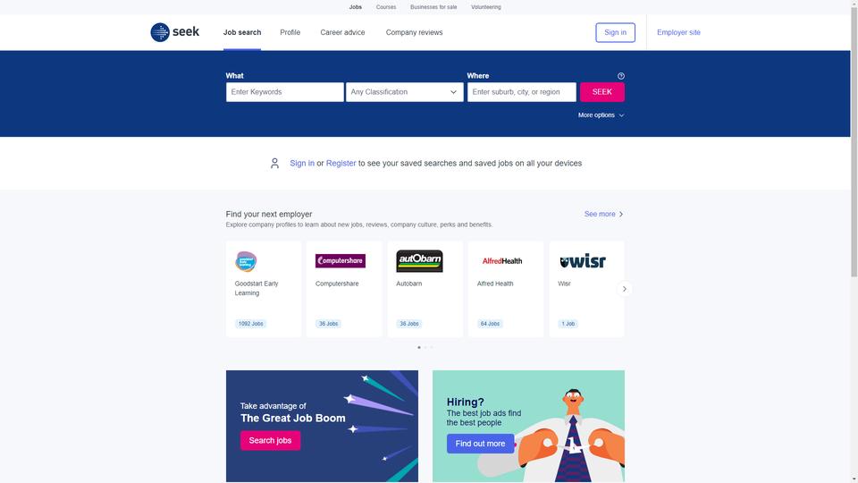Open the Company reviews tab
858x483 pixels.
click(414, 32)
